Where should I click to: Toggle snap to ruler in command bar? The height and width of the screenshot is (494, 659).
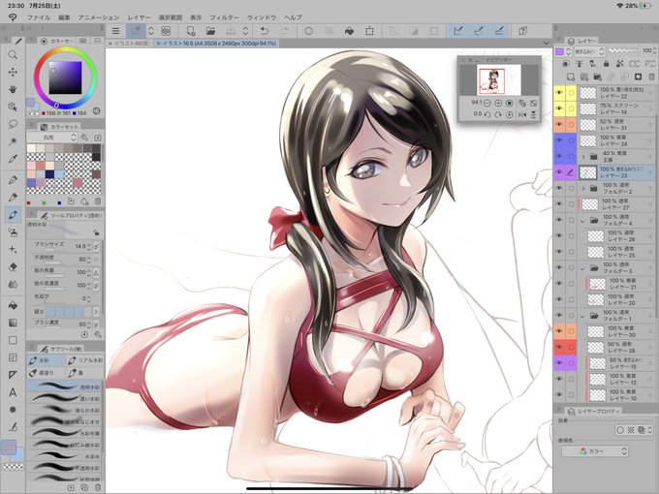point(458,31)
